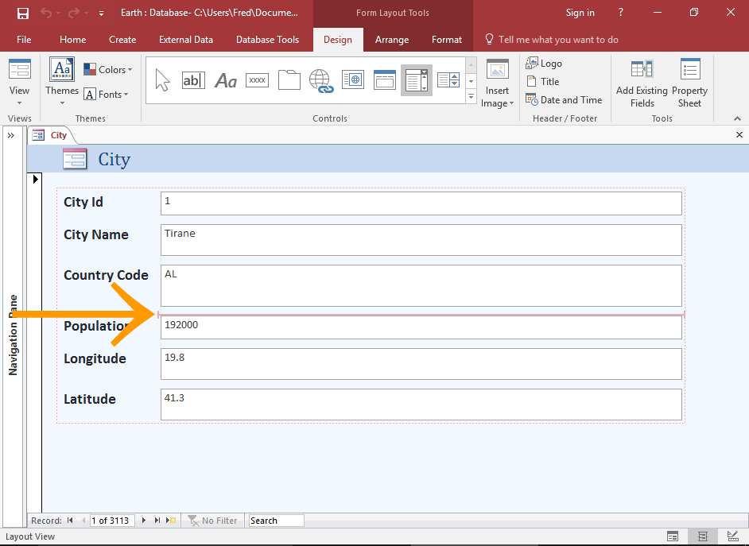This screenshot has width=749, height=546.
Task: Expand the Controls gallery More button
Action: 471,98
